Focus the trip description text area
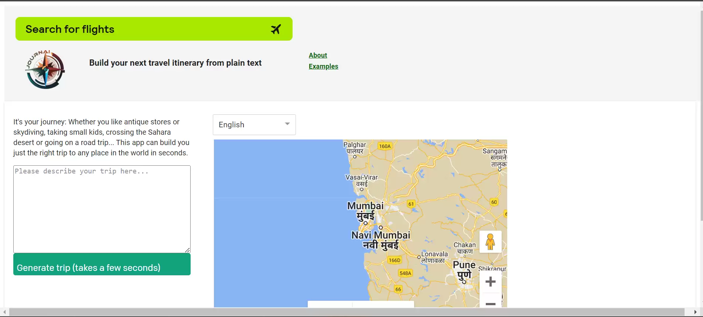Image resolution: width=703 pixels, height=317 pixels. (x=102, y=209)
